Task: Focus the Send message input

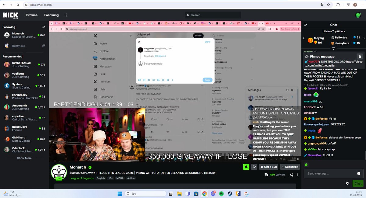Action: click(x=330, y=173)
